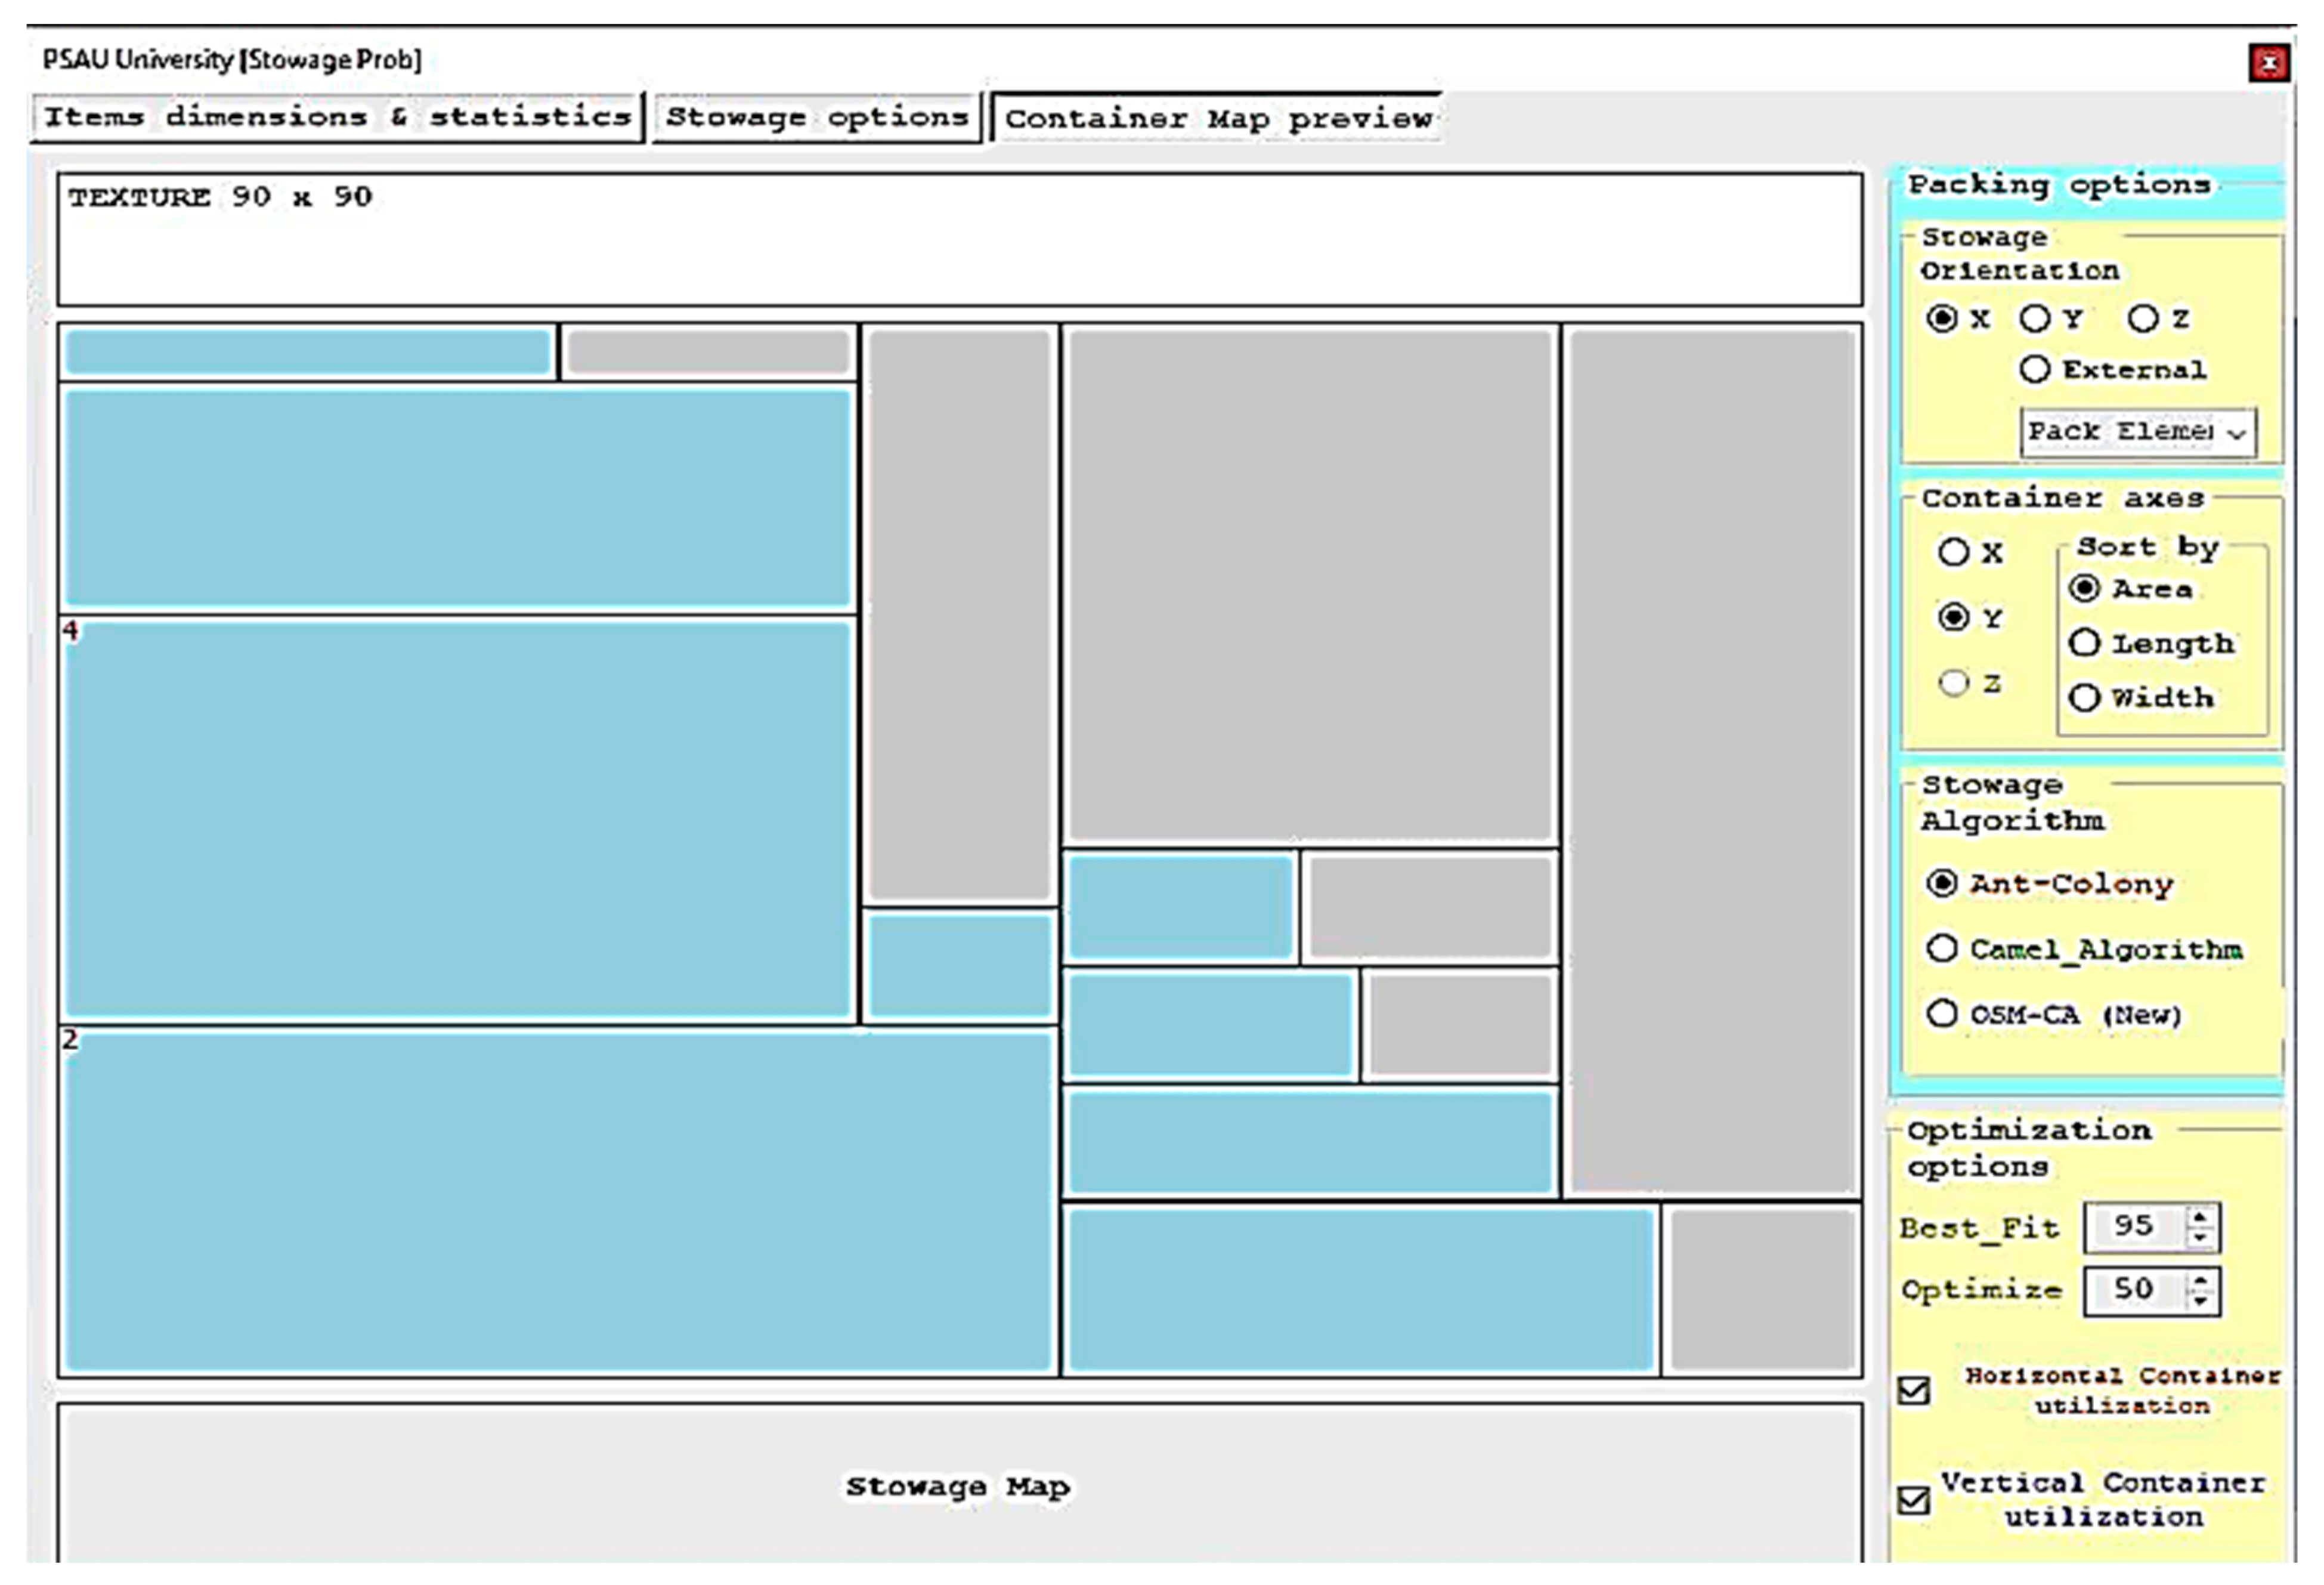Select OSM-CA (New) algorithm
2324x1585 pixels.
pos(1942,1013)
